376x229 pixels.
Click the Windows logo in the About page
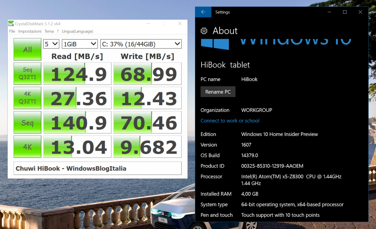click(x=215, y=44)
